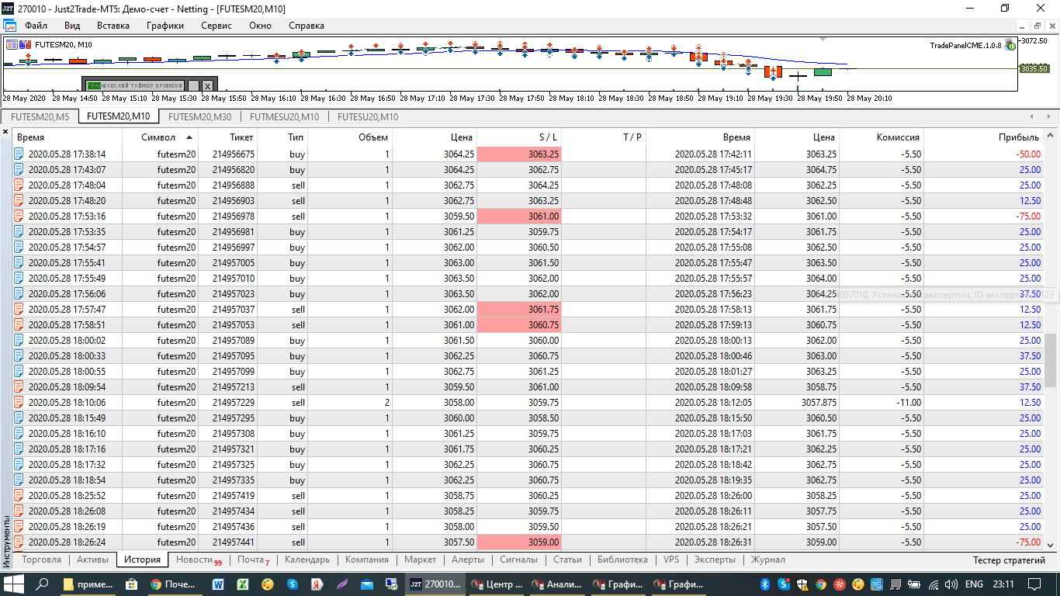
Task: Close the graphical timer panel with X
Action: point(207,85)
